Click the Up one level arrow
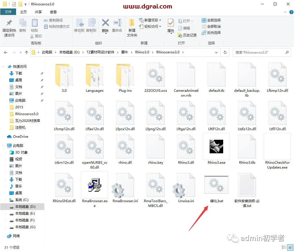The image size is (294, 251). pos(27,53)
